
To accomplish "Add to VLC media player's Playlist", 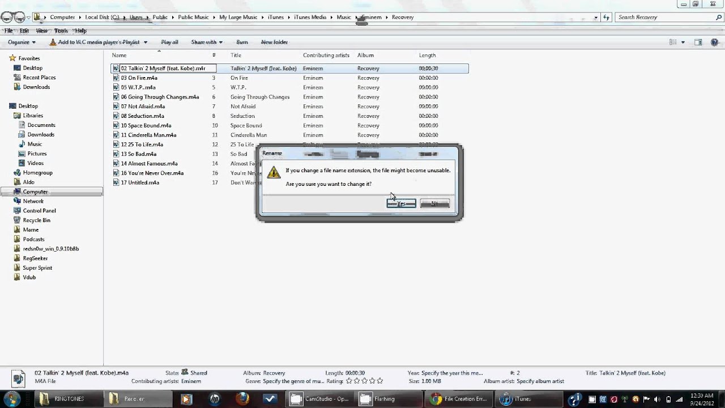I will coord(95,42).
